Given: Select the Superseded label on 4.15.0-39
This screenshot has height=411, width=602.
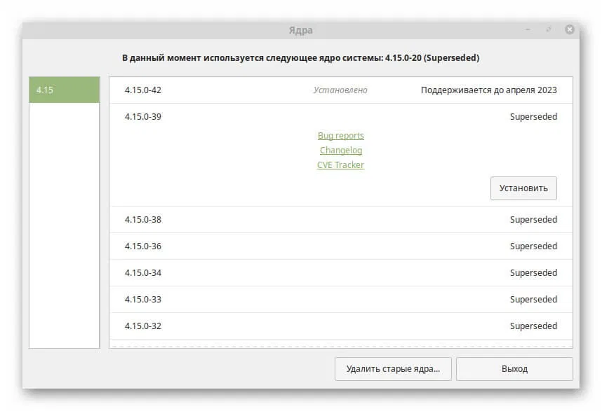Looking at the screenshot, I should point(533,116).
